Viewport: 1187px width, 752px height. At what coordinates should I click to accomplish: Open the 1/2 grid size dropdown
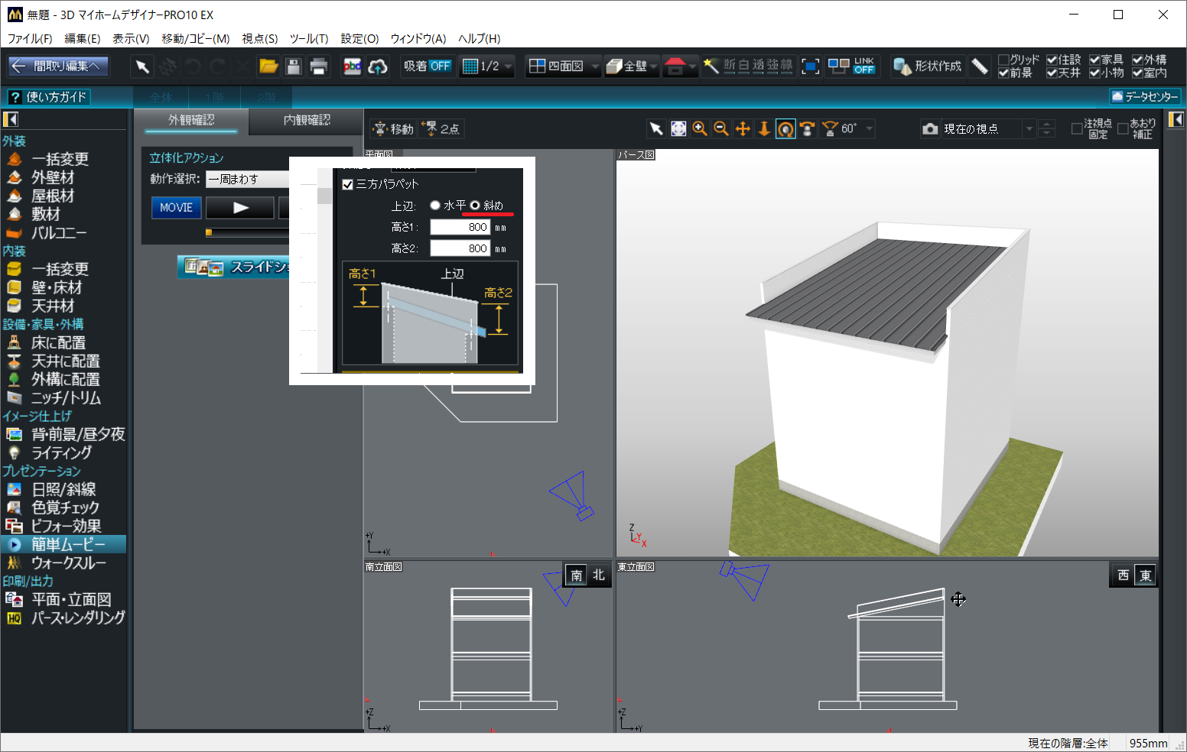[x=509, y=66]
